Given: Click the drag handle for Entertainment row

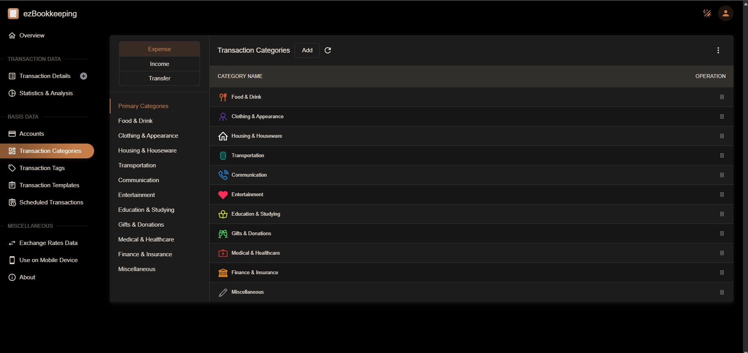Looking at the screenshot, I should click(x=722, y=195).
